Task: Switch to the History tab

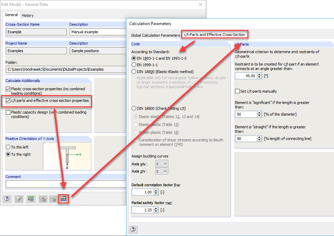Action: pyautogui.click(x=27, y=15)
